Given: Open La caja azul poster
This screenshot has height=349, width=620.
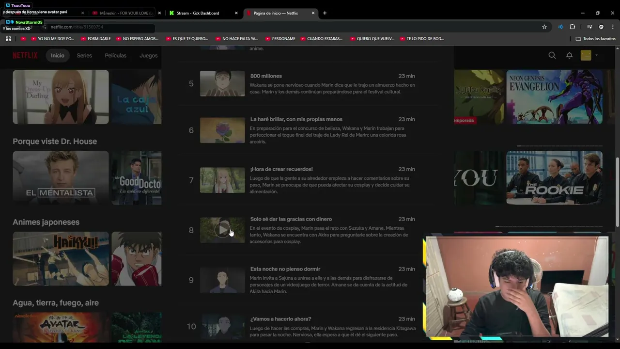Looking at the screenshot, I should pos(137,97).
